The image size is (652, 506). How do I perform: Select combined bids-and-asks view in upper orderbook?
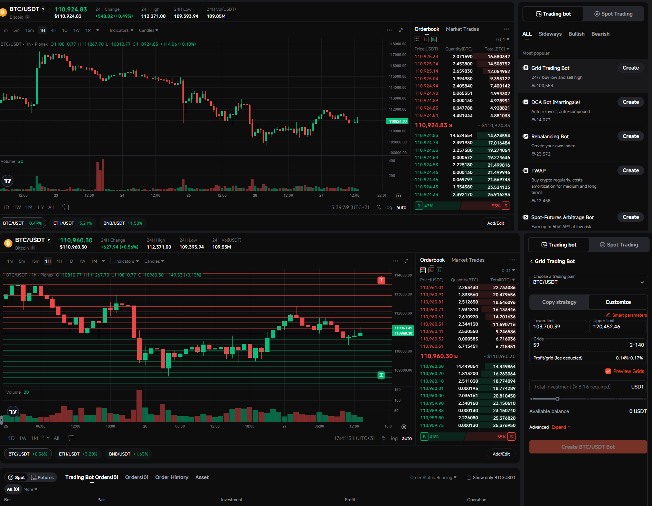tap(417, 39)
